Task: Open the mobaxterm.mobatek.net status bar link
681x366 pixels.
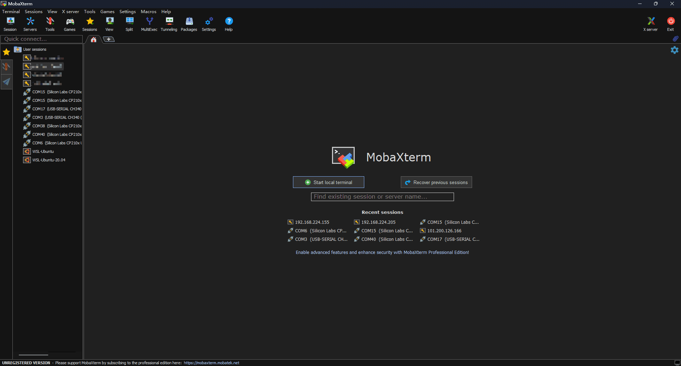Action: (x=211, y=363)
